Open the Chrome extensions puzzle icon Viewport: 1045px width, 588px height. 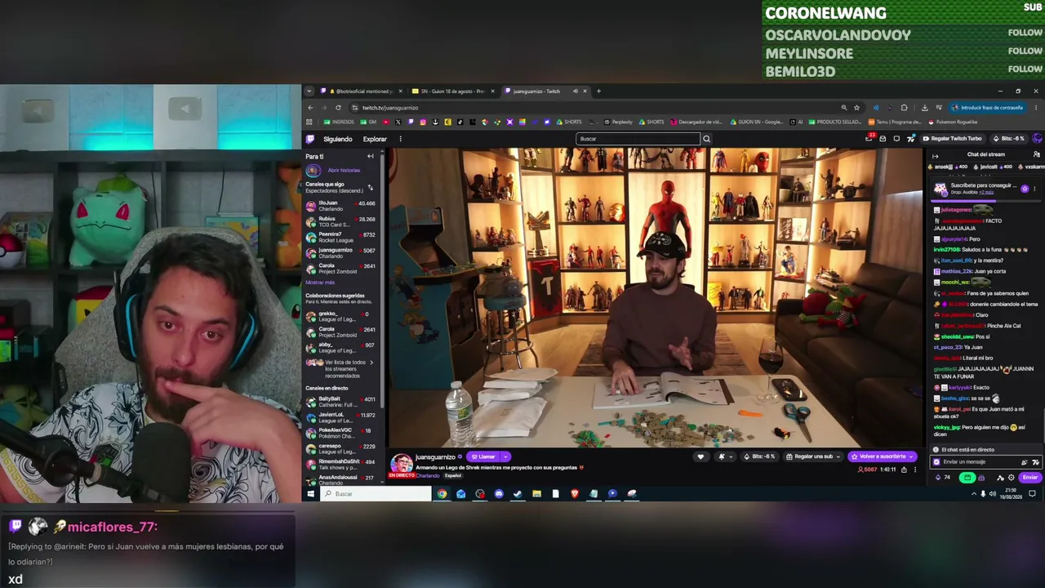click(x=904, y=108)
